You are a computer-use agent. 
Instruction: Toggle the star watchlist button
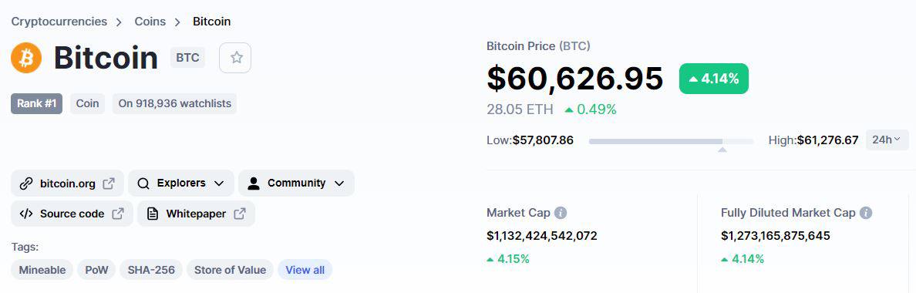[235, 58]
